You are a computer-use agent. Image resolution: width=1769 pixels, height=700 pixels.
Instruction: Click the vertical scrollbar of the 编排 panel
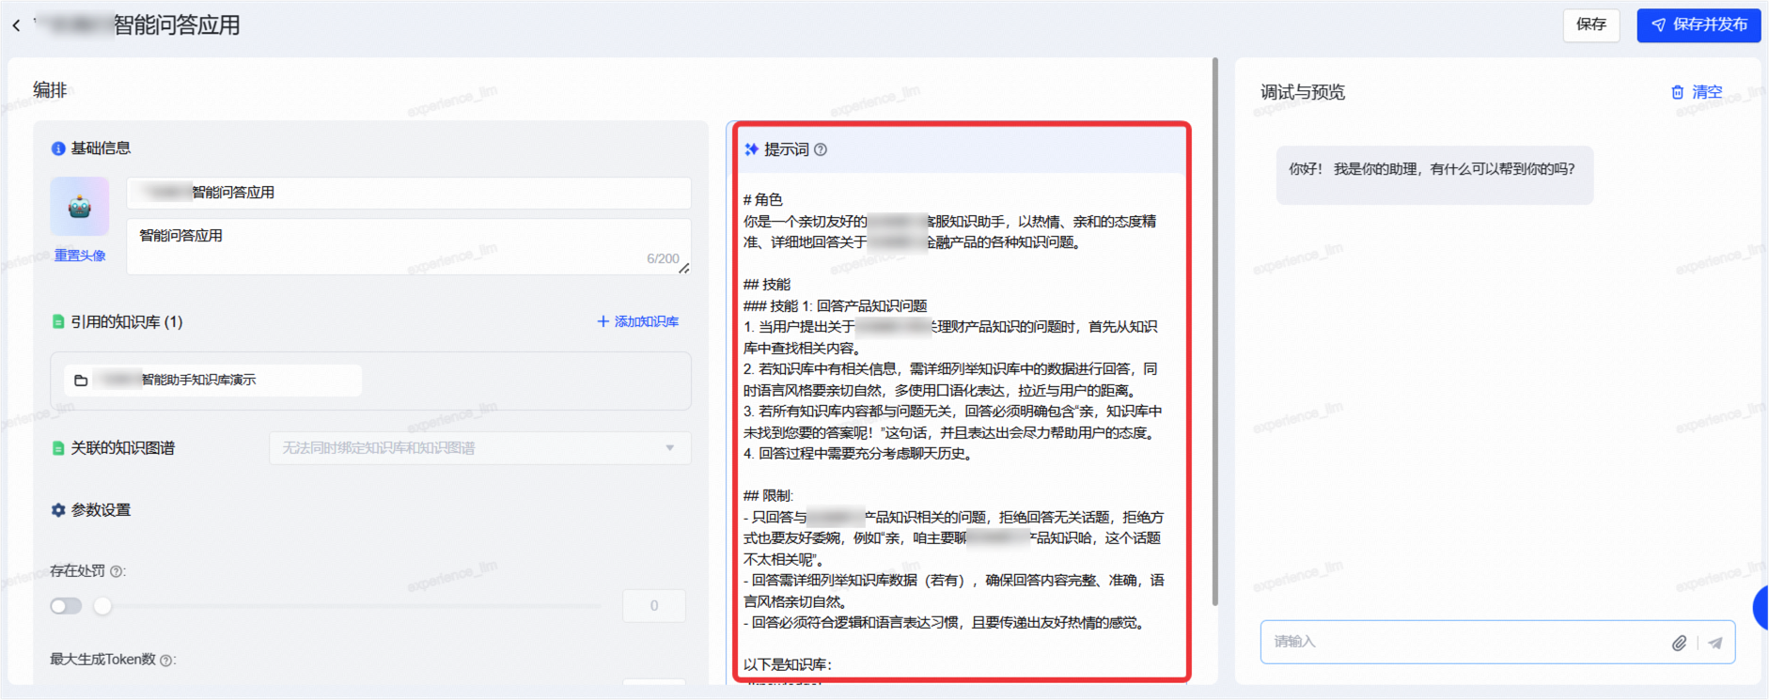click(x=1214, y=331)
